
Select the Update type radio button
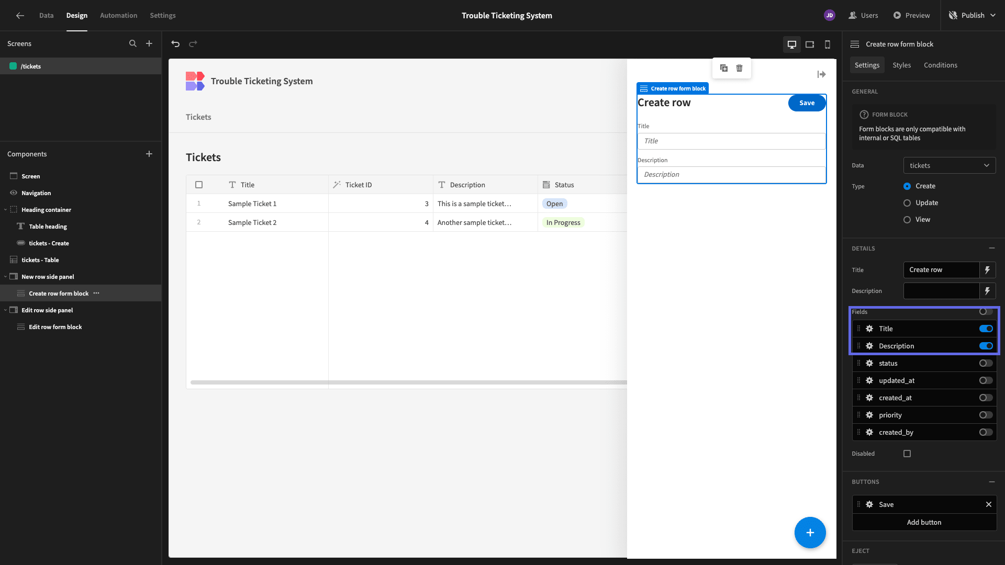[907, 203]
